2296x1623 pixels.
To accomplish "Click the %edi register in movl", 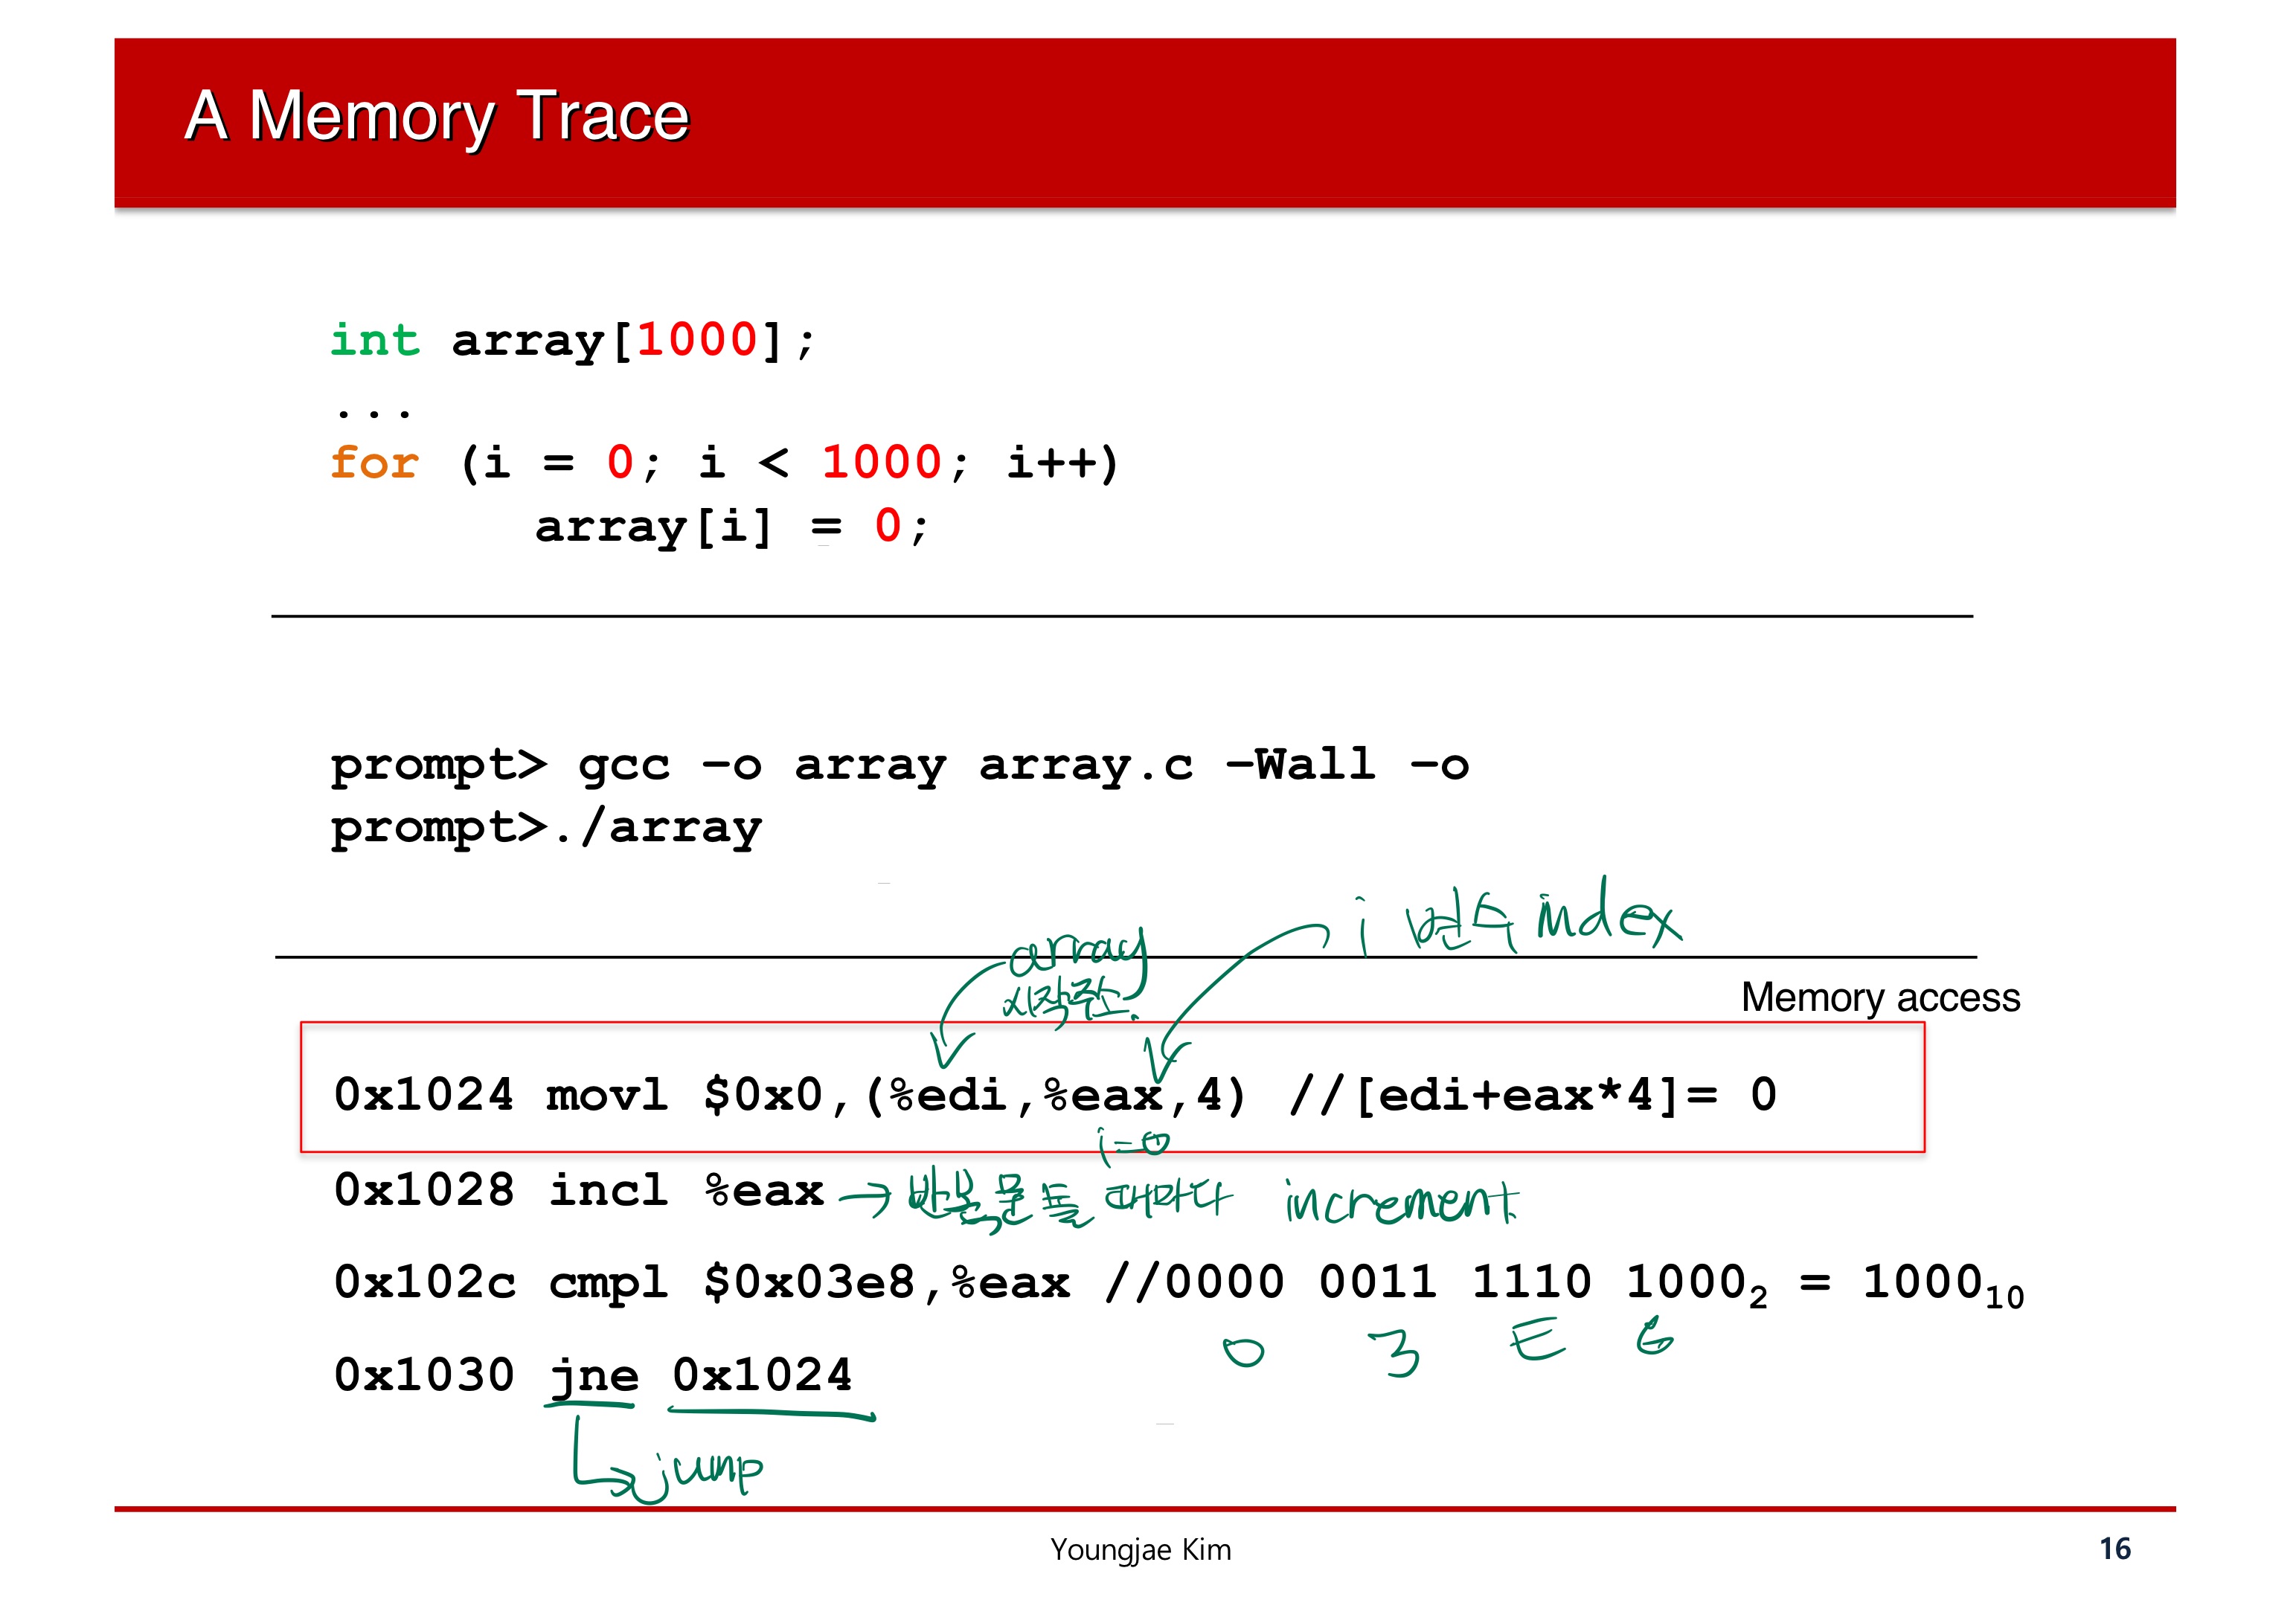I will point(949,1095).
